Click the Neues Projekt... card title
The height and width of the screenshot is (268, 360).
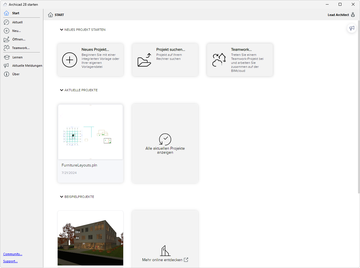tap(95, 50)
